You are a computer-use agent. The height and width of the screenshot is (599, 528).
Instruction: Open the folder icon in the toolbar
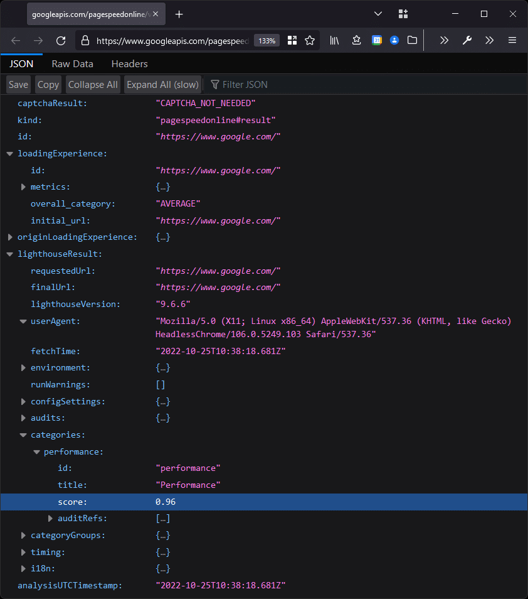coord(412,40)
